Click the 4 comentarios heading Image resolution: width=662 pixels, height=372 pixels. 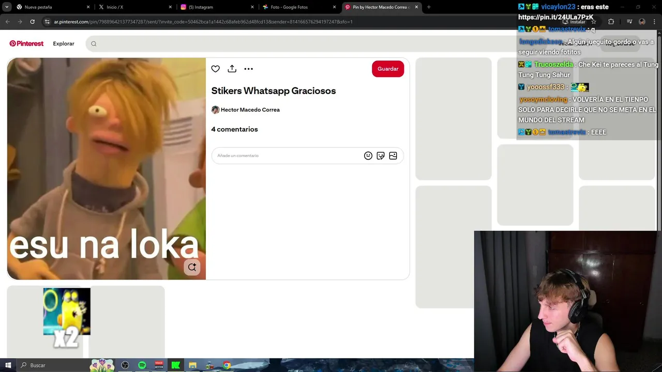(234, 129)
